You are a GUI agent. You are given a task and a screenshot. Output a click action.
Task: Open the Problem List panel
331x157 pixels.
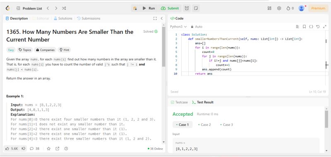(x=29, y=8)
